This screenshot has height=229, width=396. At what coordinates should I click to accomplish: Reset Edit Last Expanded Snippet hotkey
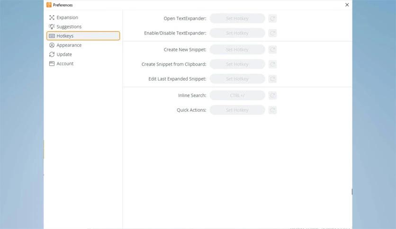coord(272,79)
